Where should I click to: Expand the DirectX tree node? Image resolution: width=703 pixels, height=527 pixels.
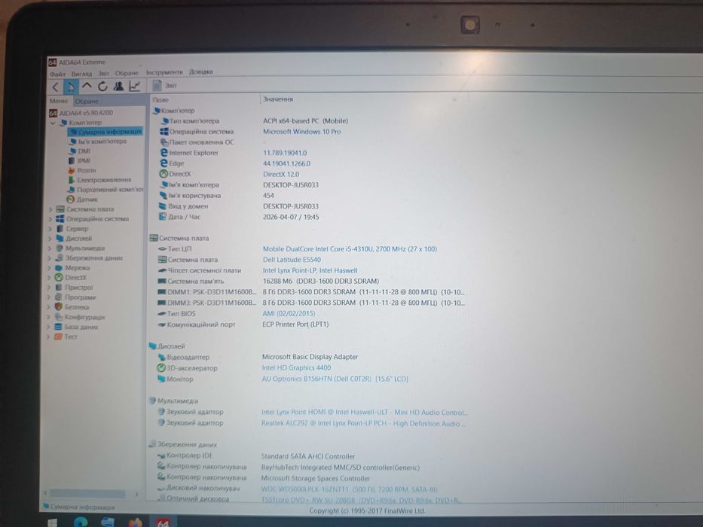(x=49, y=278)
